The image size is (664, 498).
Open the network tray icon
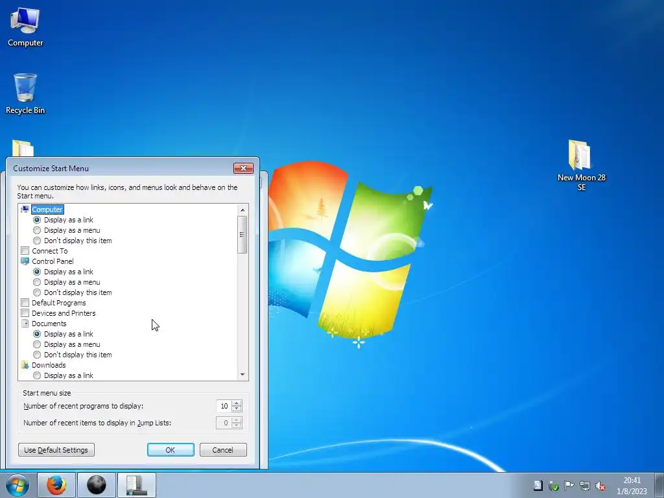point(585,486)
